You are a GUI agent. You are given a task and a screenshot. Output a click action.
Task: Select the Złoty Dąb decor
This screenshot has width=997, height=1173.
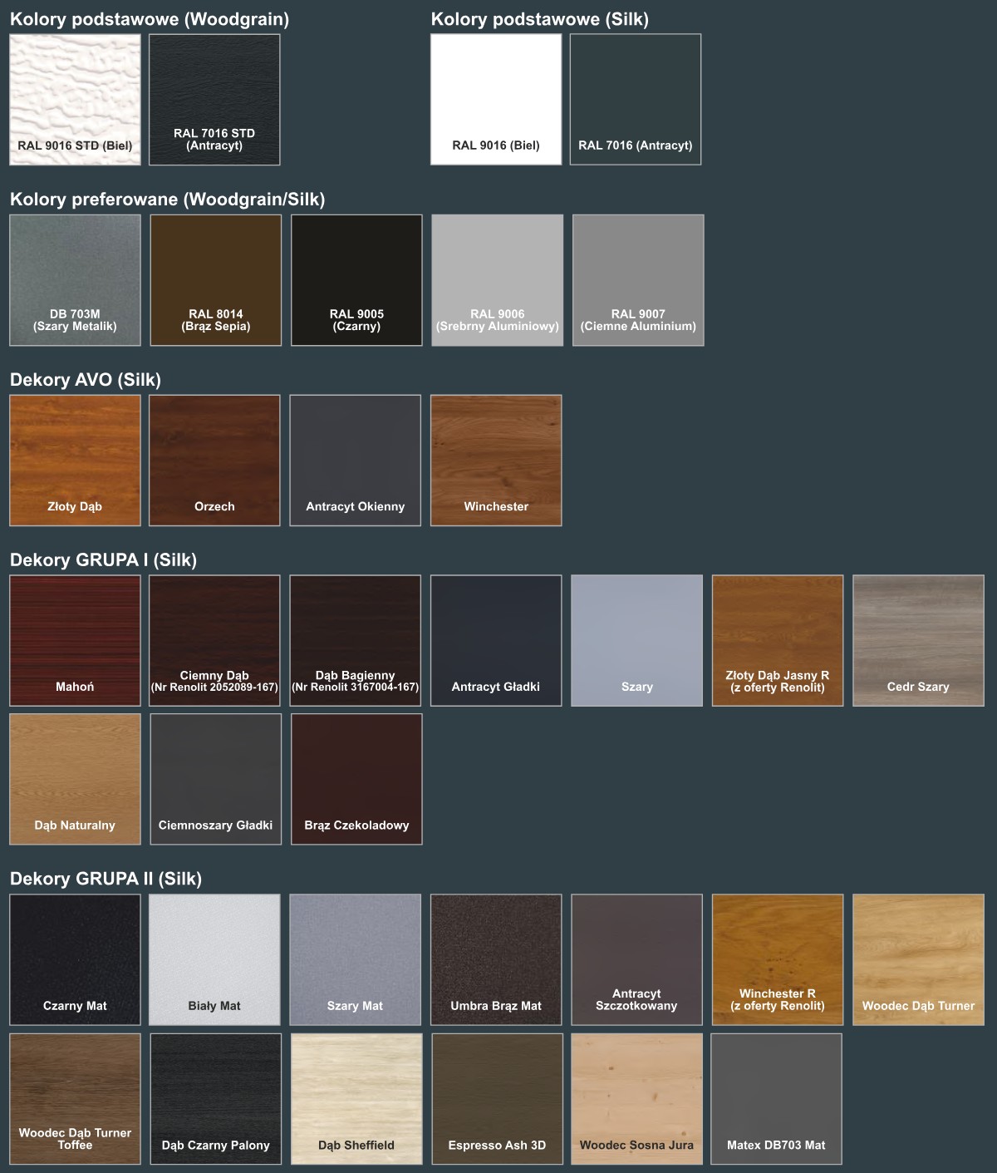coord(75,460)
